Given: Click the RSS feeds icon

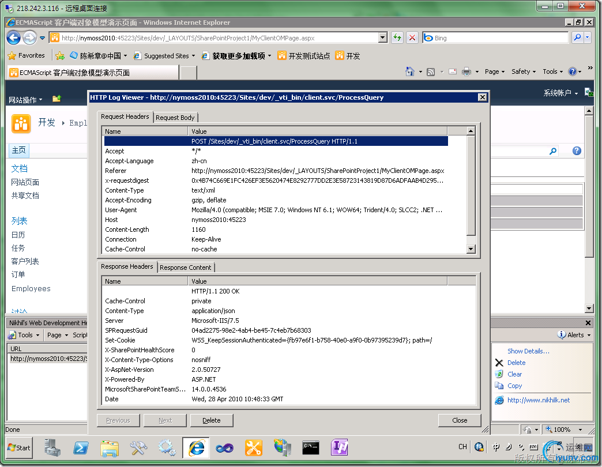Looking at the screenshot, I should pos(431,71).
